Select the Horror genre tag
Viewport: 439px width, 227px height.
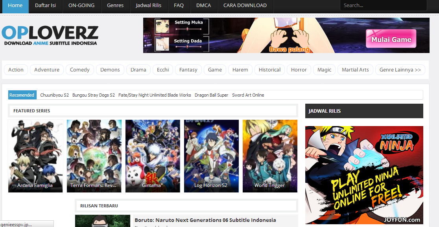coord(299,70)
